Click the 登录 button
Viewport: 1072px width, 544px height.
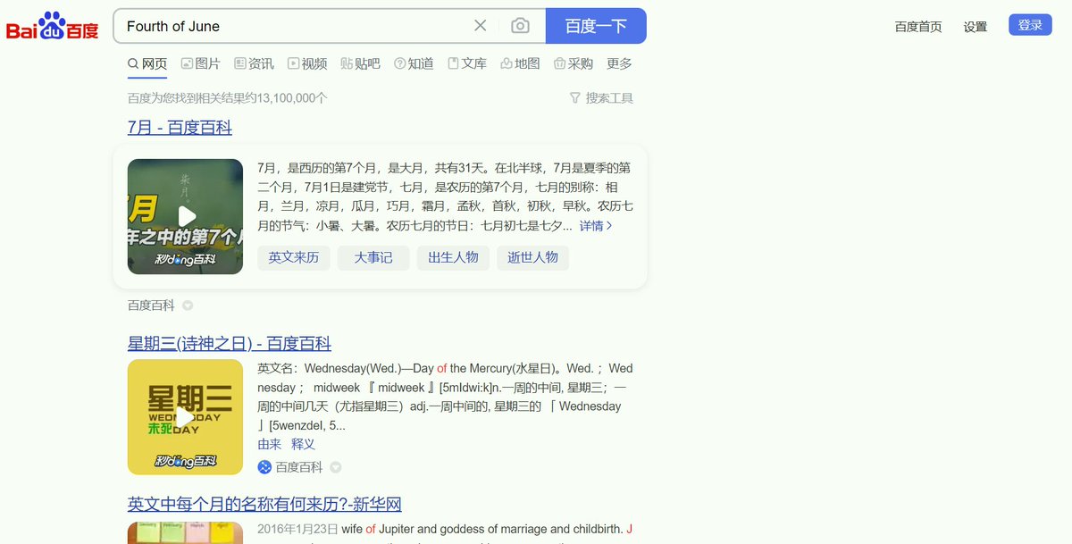[x=1030, y=25]
